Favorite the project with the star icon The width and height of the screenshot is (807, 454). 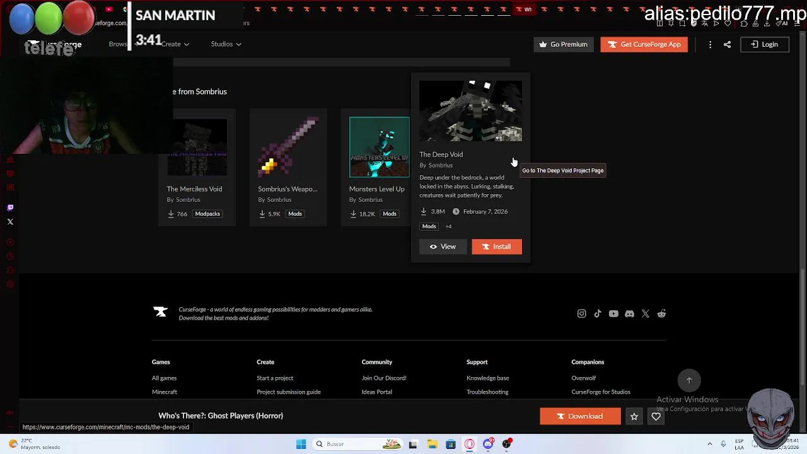click(x=634, y=416)
